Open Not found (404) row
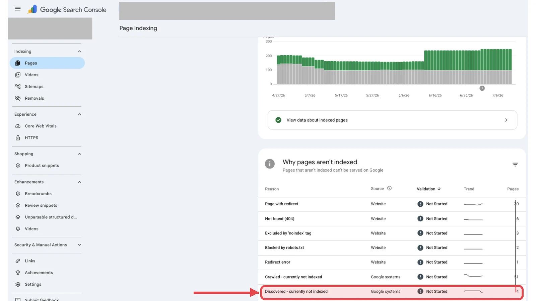The height and width of the screenshot is (301, 536). [392, 218]
